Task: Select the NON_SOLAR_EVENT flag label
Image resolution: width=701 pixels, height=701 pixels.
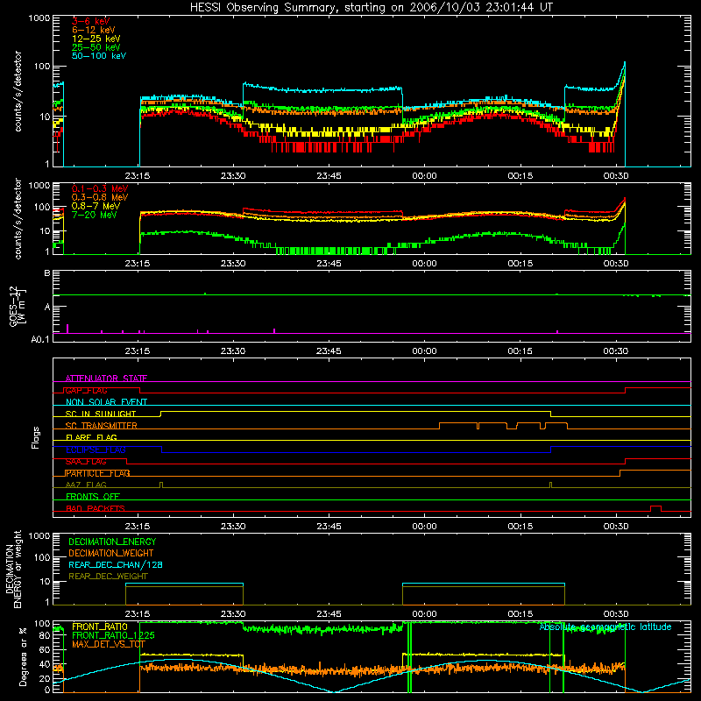Action: click(106, 402)
